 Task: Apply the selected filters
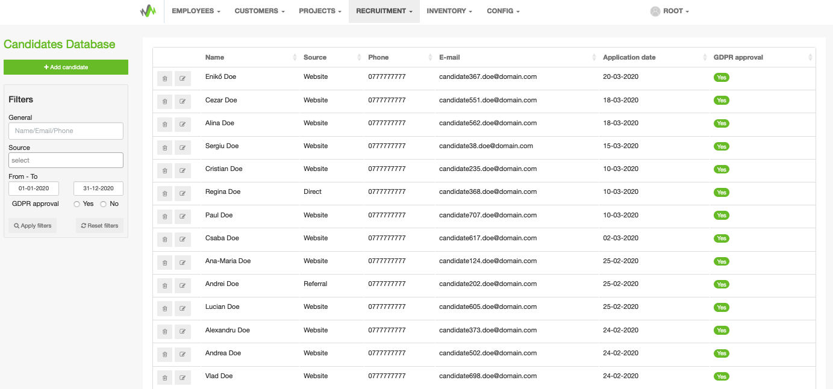(x=33, y=226)
